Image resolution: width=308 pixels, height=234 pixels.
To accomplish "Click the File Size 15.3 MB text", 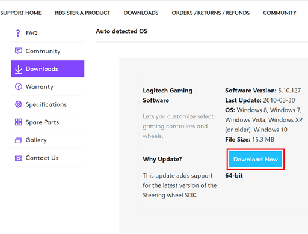I will pyautogui.click(x=250, y=139).
